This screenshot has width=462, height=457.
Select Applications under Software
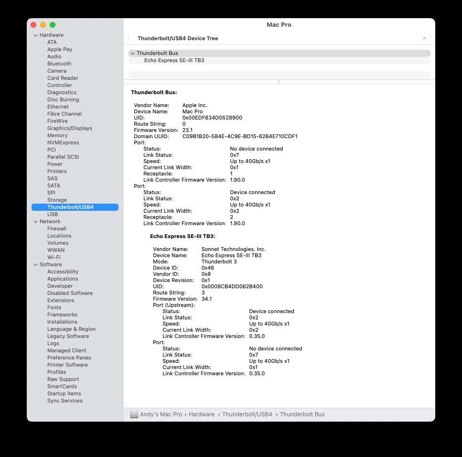click(x=63, y=279)
